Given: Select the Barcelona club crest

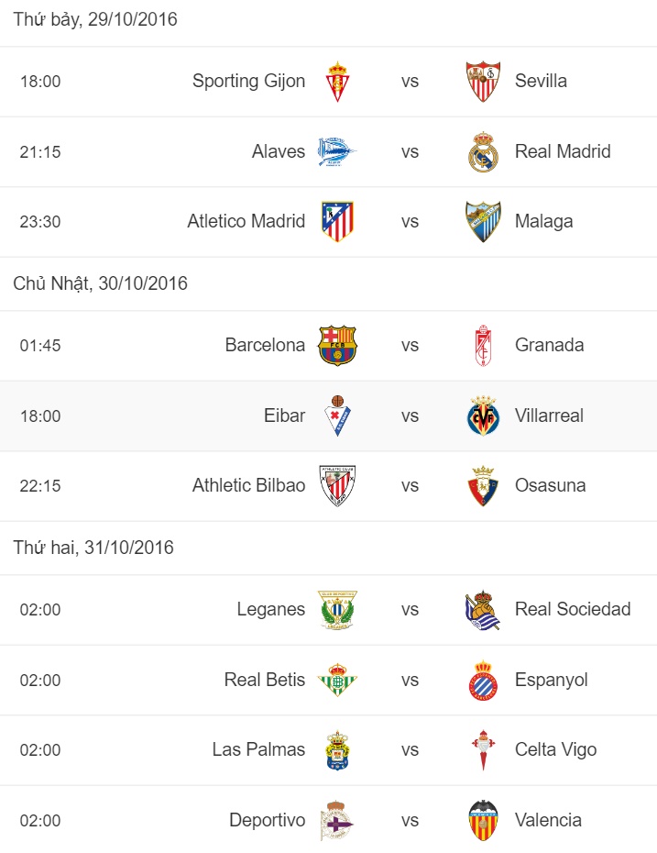Looking at the screenshot, I should tap(337, 344).
